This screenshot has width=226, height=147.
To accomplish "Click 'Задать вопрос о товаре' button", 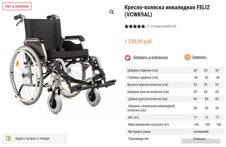I will (x=34, y=139).
